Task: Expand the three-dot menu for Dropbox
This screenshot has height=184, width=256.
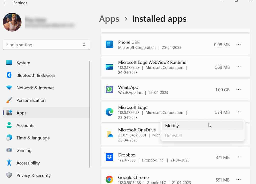Action: (239, 157)
